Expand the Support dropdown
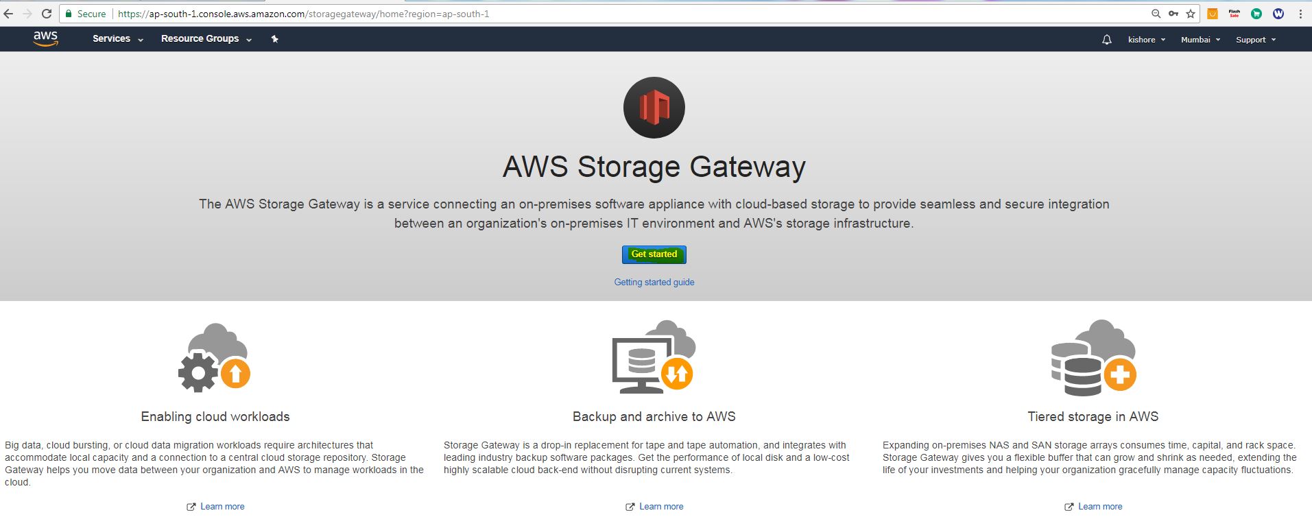Viewport: 1312px width, 528px height. (x=1256, y=40)
